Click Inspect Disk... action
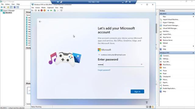Screen dimensions: 195x109 click(167, 34)
